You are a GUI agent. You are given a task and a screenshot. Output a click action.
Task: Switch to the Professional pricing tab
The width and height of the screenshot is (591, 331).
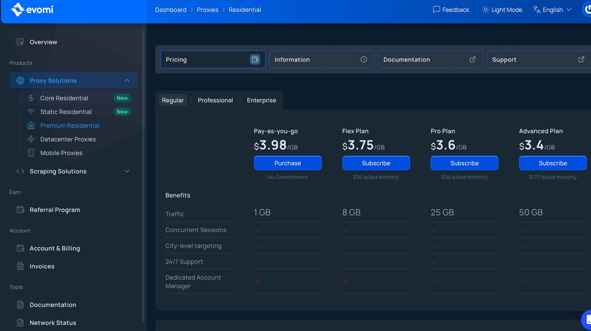215,100
